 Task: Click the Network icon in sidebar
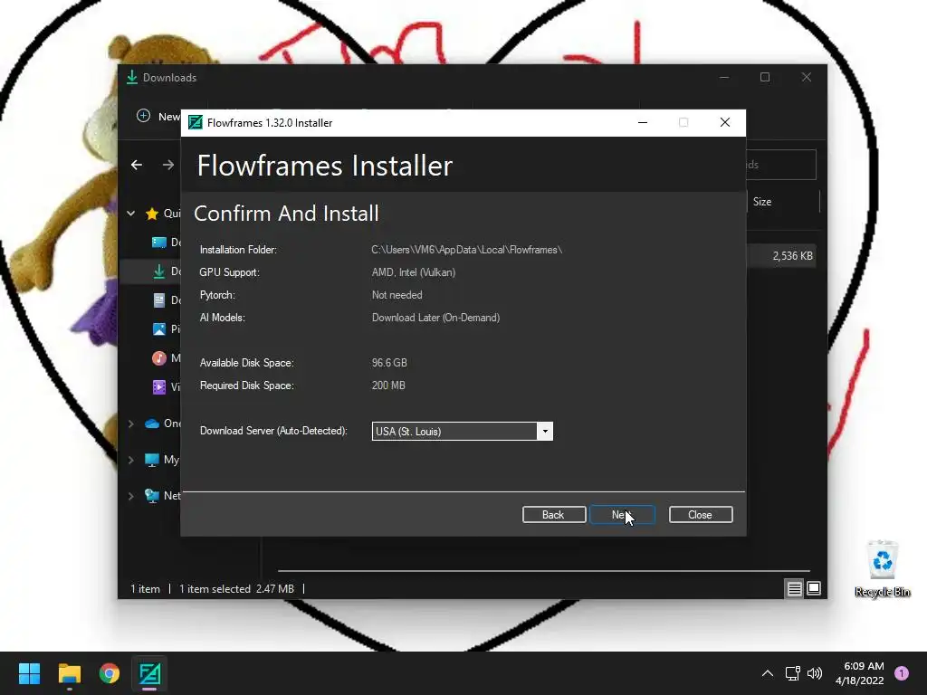click(152, 496)
